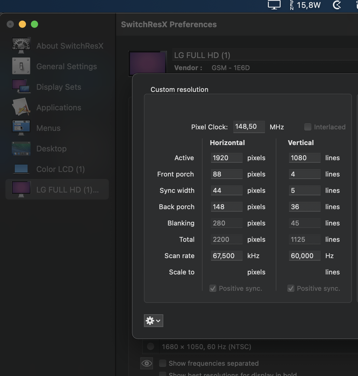The height and width of the screenshot is (376, 358).
Task: Click Horizontal Total field 2200
Action: pyautogui.click(x=227, y=239)
